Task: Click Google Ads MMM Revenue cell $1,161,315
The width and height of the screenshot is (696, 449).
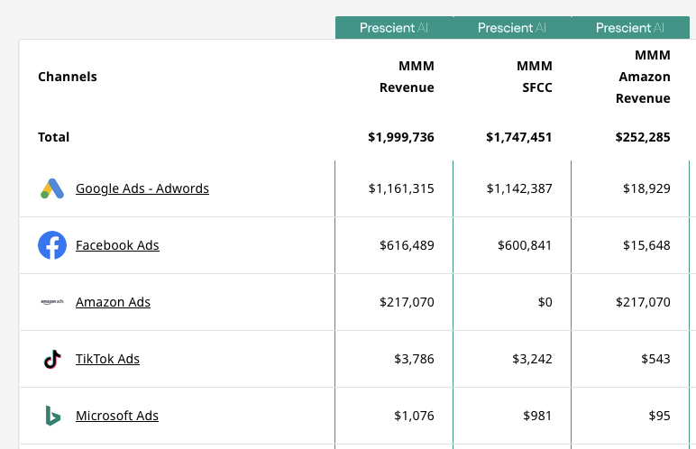Action: pyautogui.click(x=401, y=188)
